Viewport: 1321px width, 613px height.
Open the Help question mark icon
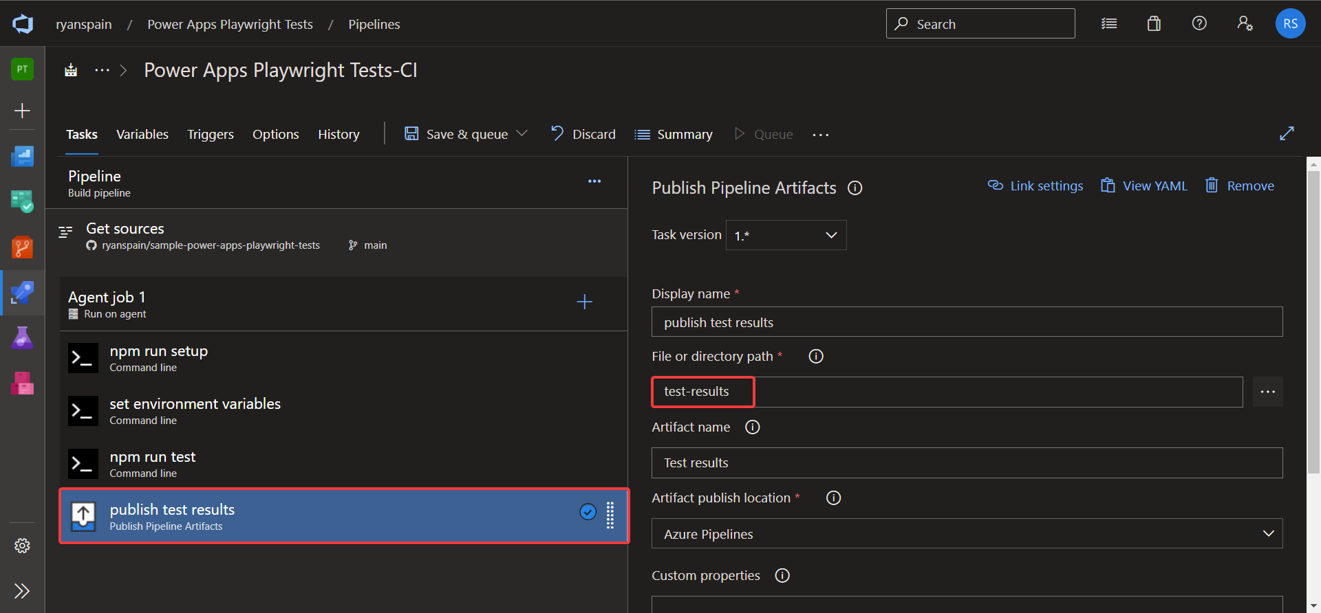pyautogui.click(x=1199, y=24)
